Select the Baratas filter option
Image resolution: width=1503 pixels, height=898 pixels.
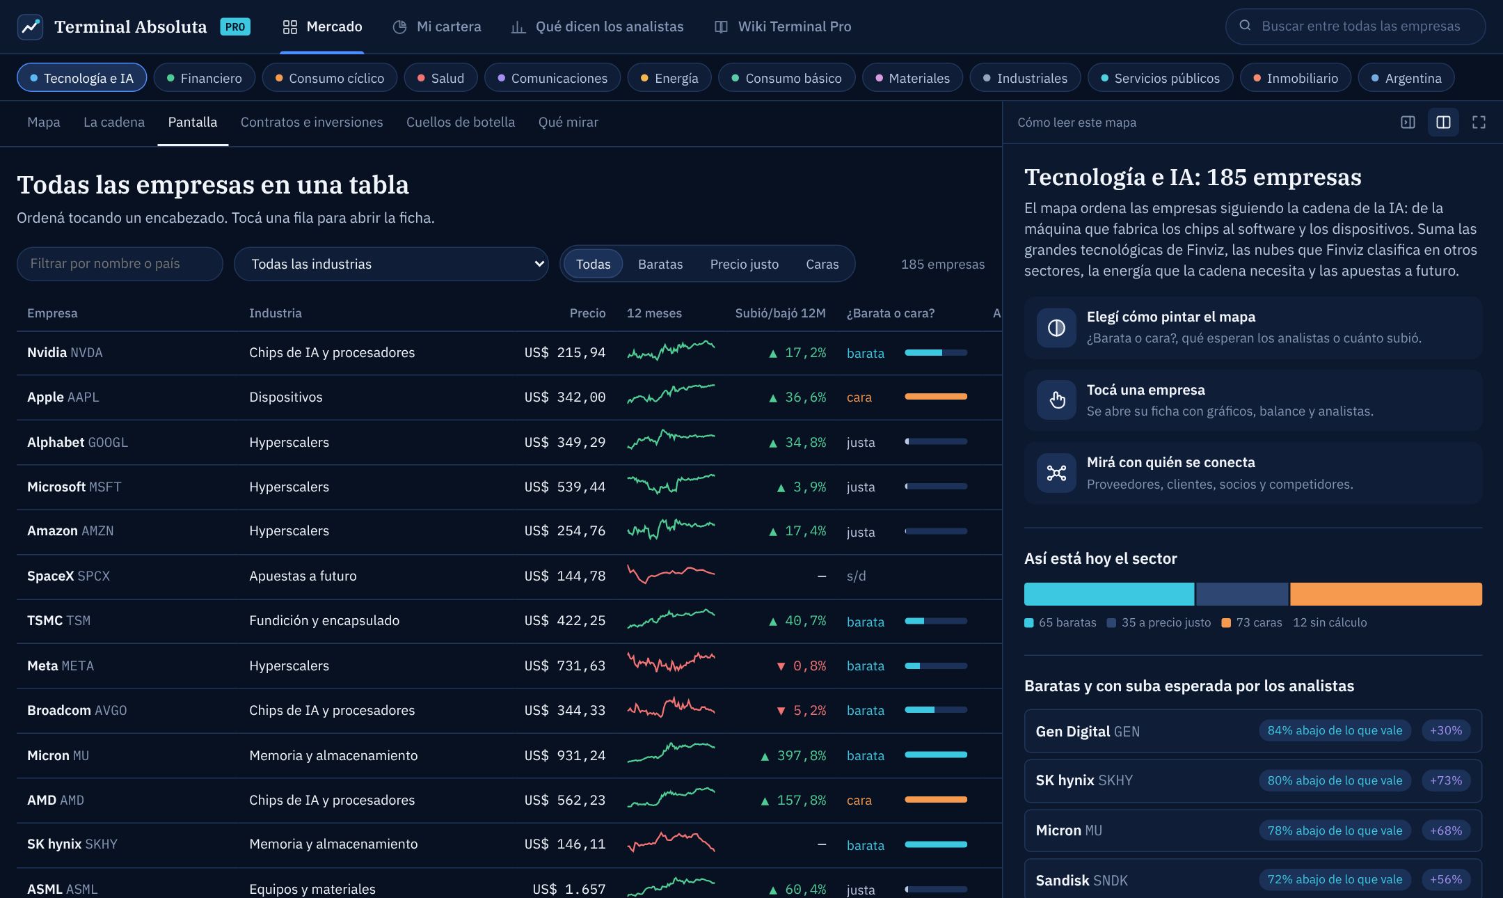pos(660,264)
